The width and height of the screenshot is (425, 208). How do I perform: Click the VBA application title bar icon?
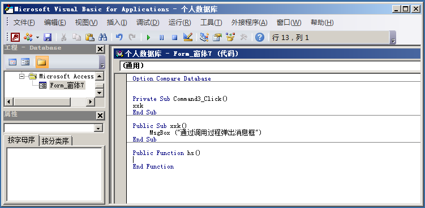point(10,9)
